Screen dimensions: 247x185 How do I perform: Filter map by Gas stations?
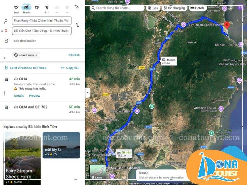click(153, 8)
